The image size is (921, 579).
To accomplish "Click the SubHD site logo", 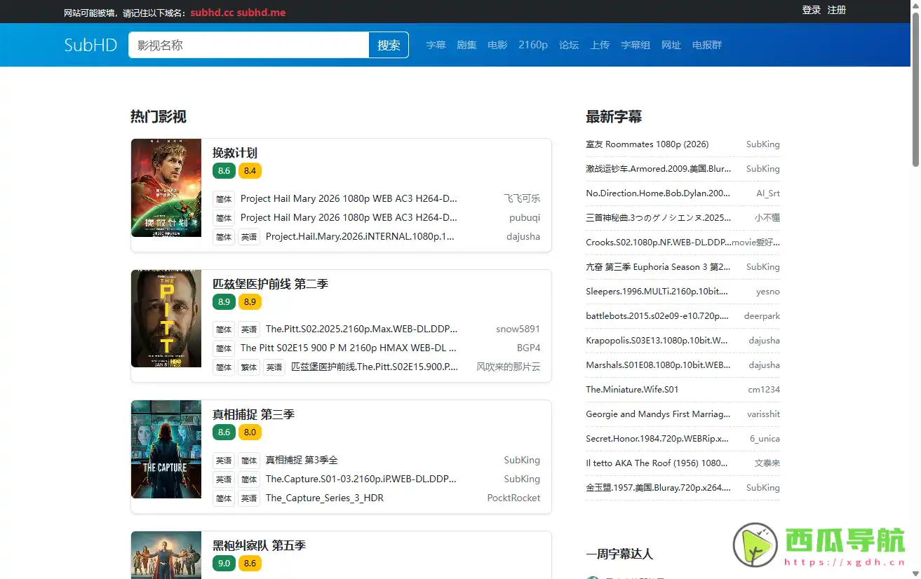I will [90, 45].
